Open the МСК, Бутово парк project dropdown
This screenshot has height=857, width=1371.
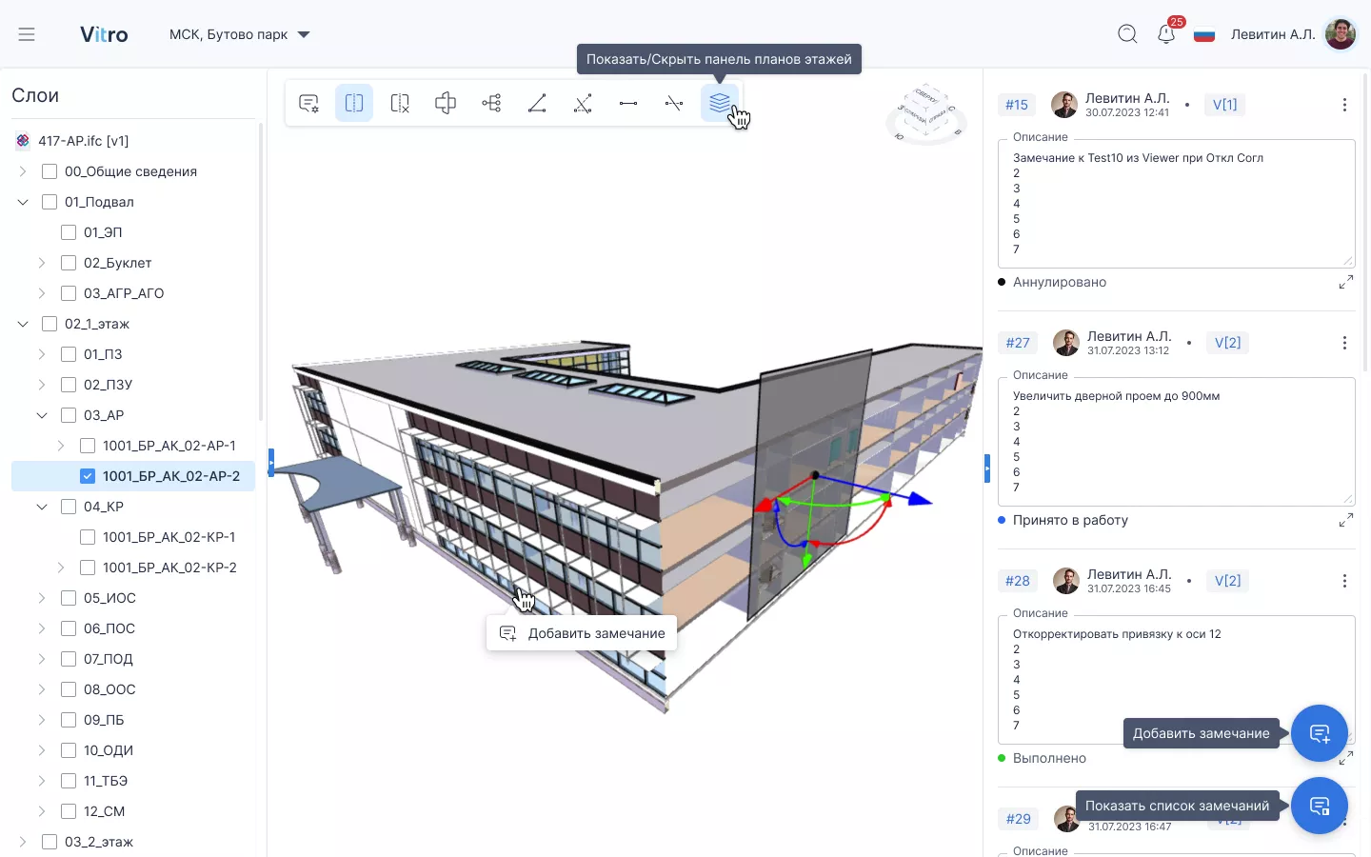pos(240,34)
